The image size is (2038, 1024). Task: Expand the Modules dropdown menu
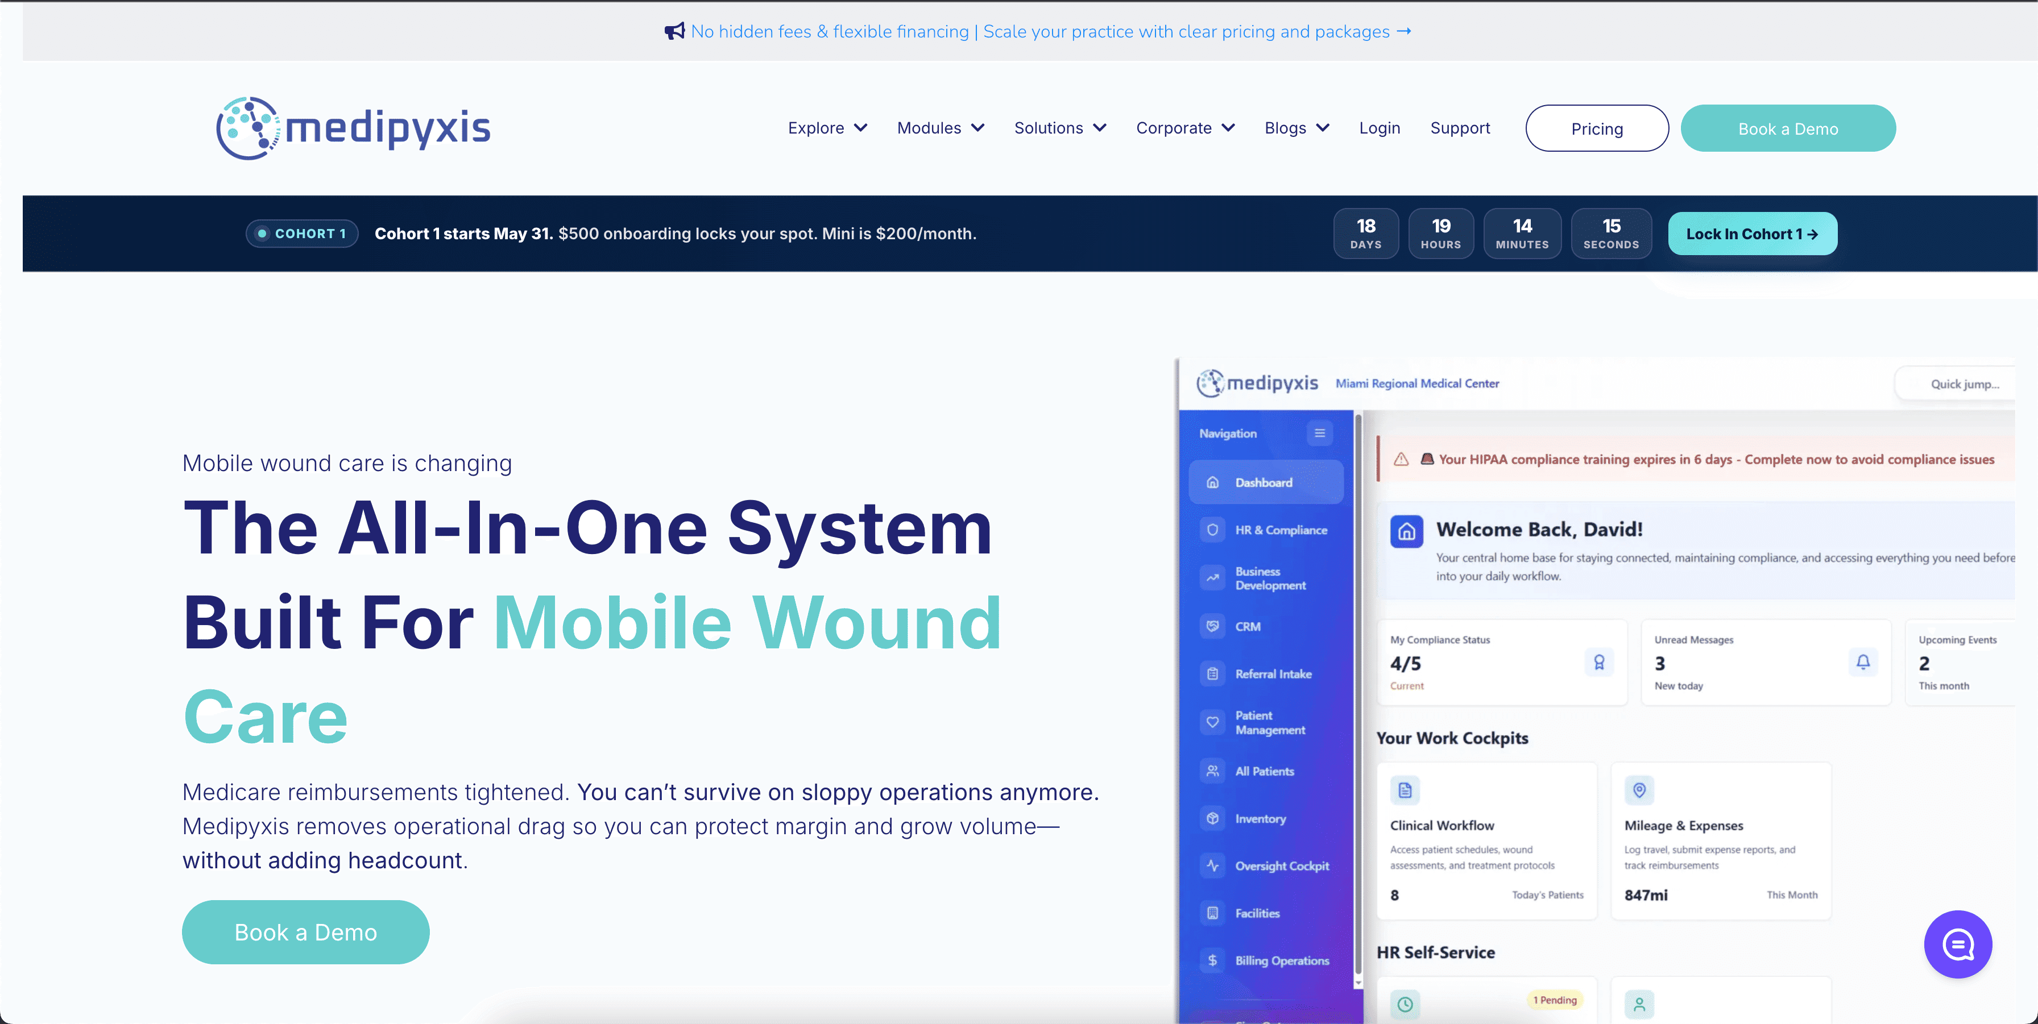[941, 128]
